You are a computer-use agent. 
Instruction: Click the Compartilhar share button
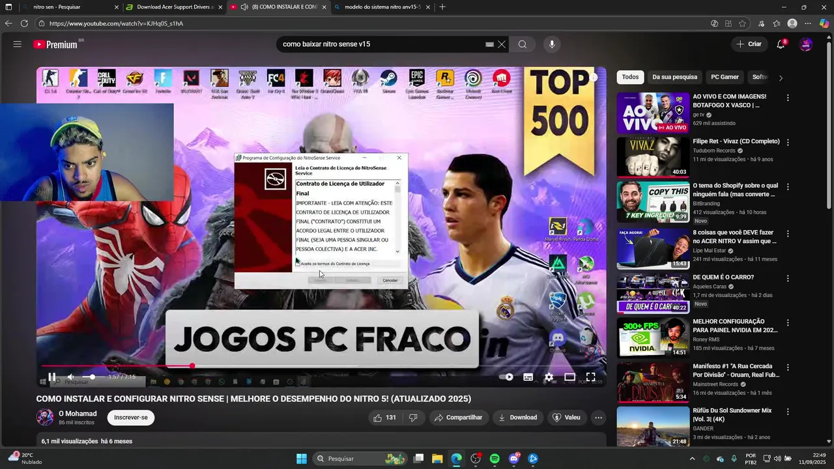point(459,418)
